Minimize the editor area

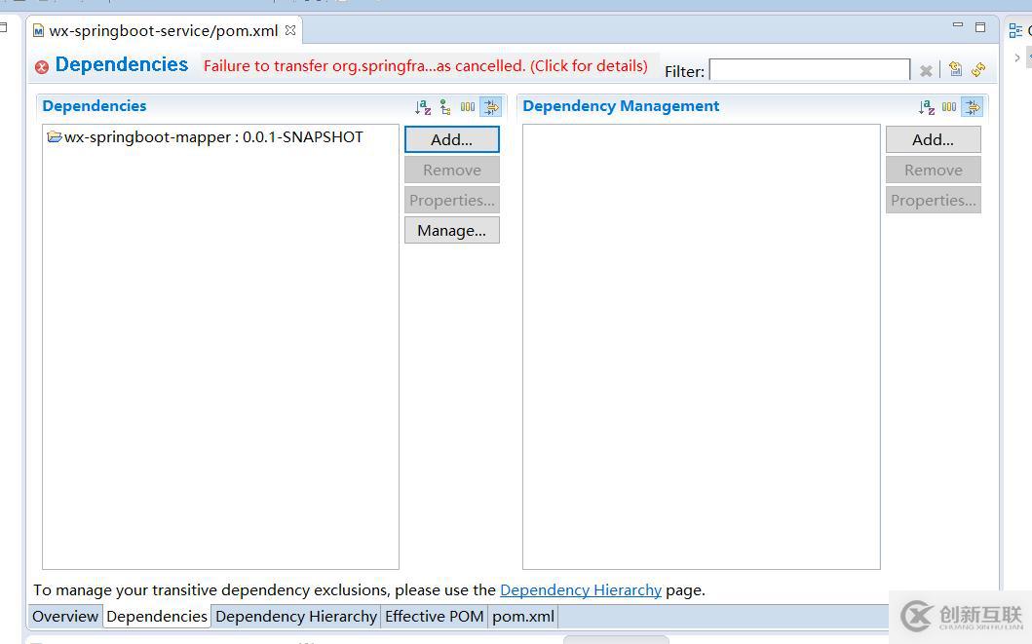click(958, 25)
